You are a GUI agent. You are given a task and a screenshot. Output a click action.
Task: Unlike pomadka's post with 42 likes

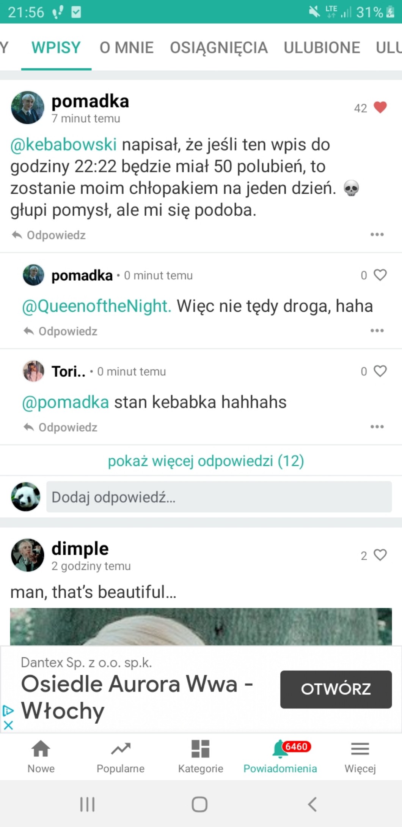(x=380, y=108)
